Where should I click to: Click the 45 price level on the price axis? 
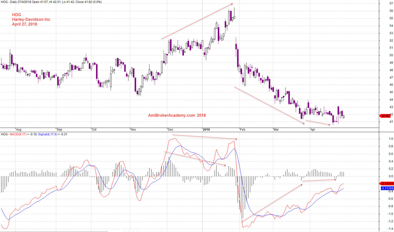[x=391, y=92]
